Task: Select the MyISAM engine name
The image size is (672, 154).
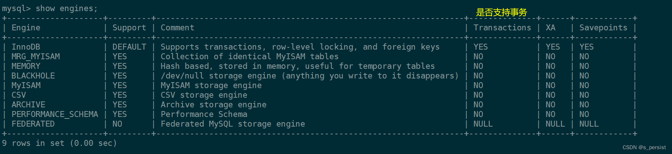Action: (x=26, y=86)
